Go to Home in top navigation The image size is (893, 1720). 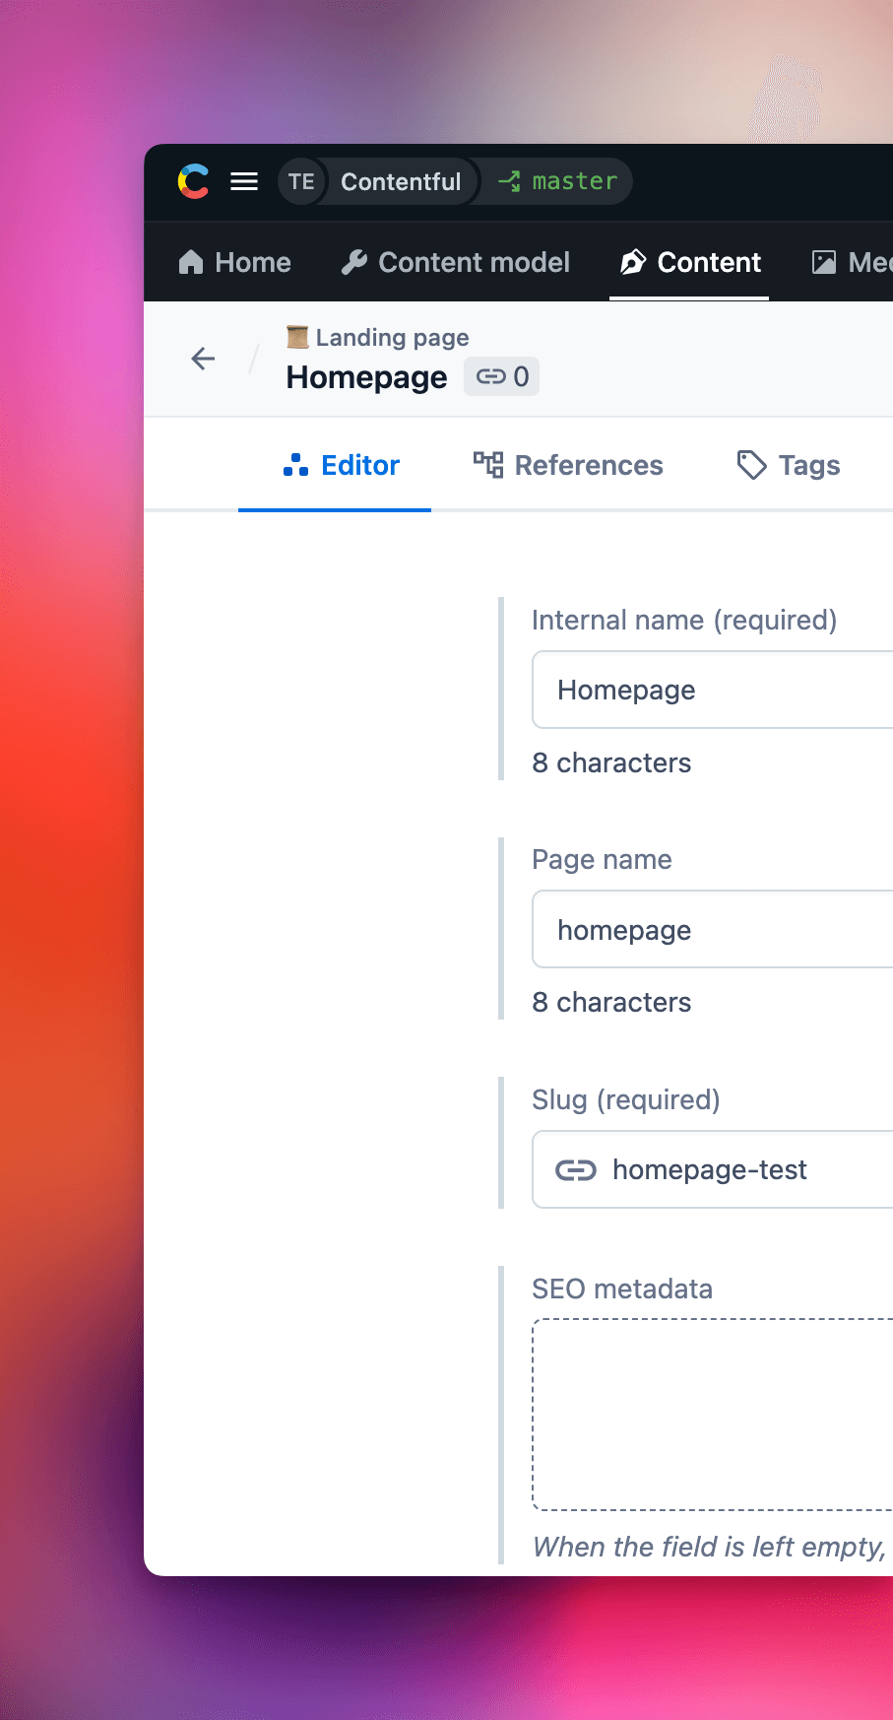tap(234, 262)
